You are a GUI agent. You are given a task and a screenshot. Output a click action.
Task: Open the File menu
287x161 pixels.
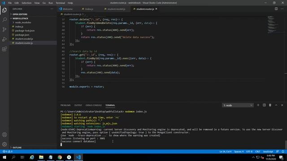[x=10, y=3]
